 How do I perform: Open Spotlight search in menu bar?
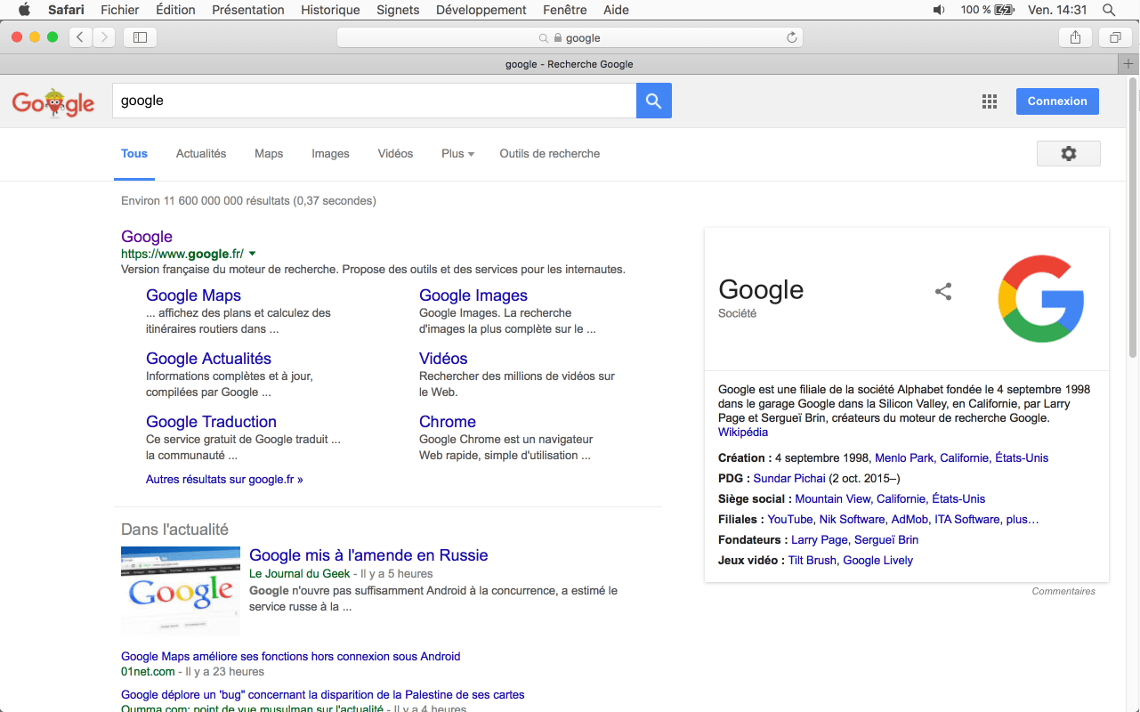point(1109,10)
